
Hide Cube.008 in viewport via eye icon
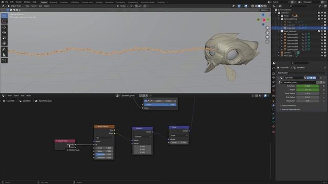pyautogui.click(x=322, y=28)
